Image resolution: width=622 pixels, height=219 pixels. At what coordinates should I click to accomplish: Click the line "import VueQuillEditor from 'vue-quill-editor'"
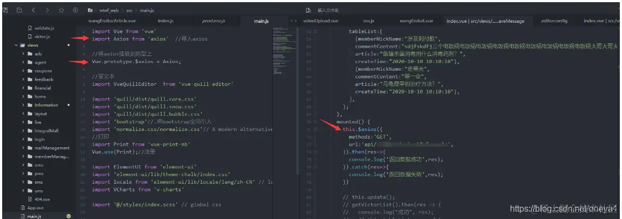163,84
